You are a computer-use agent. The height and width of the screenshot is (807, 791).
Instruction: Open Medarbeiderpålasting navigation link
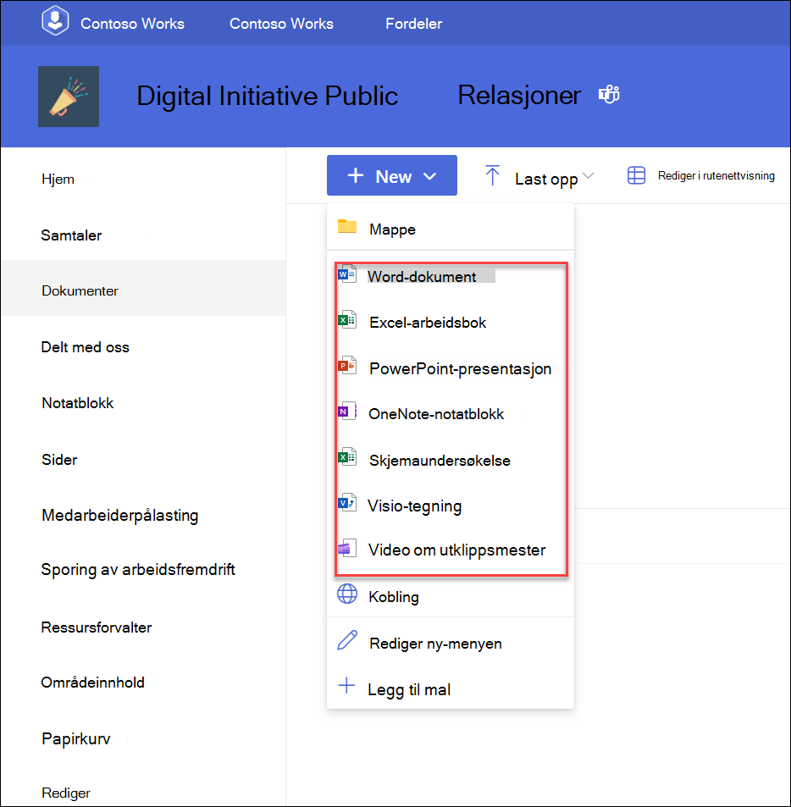pos(120,516)
